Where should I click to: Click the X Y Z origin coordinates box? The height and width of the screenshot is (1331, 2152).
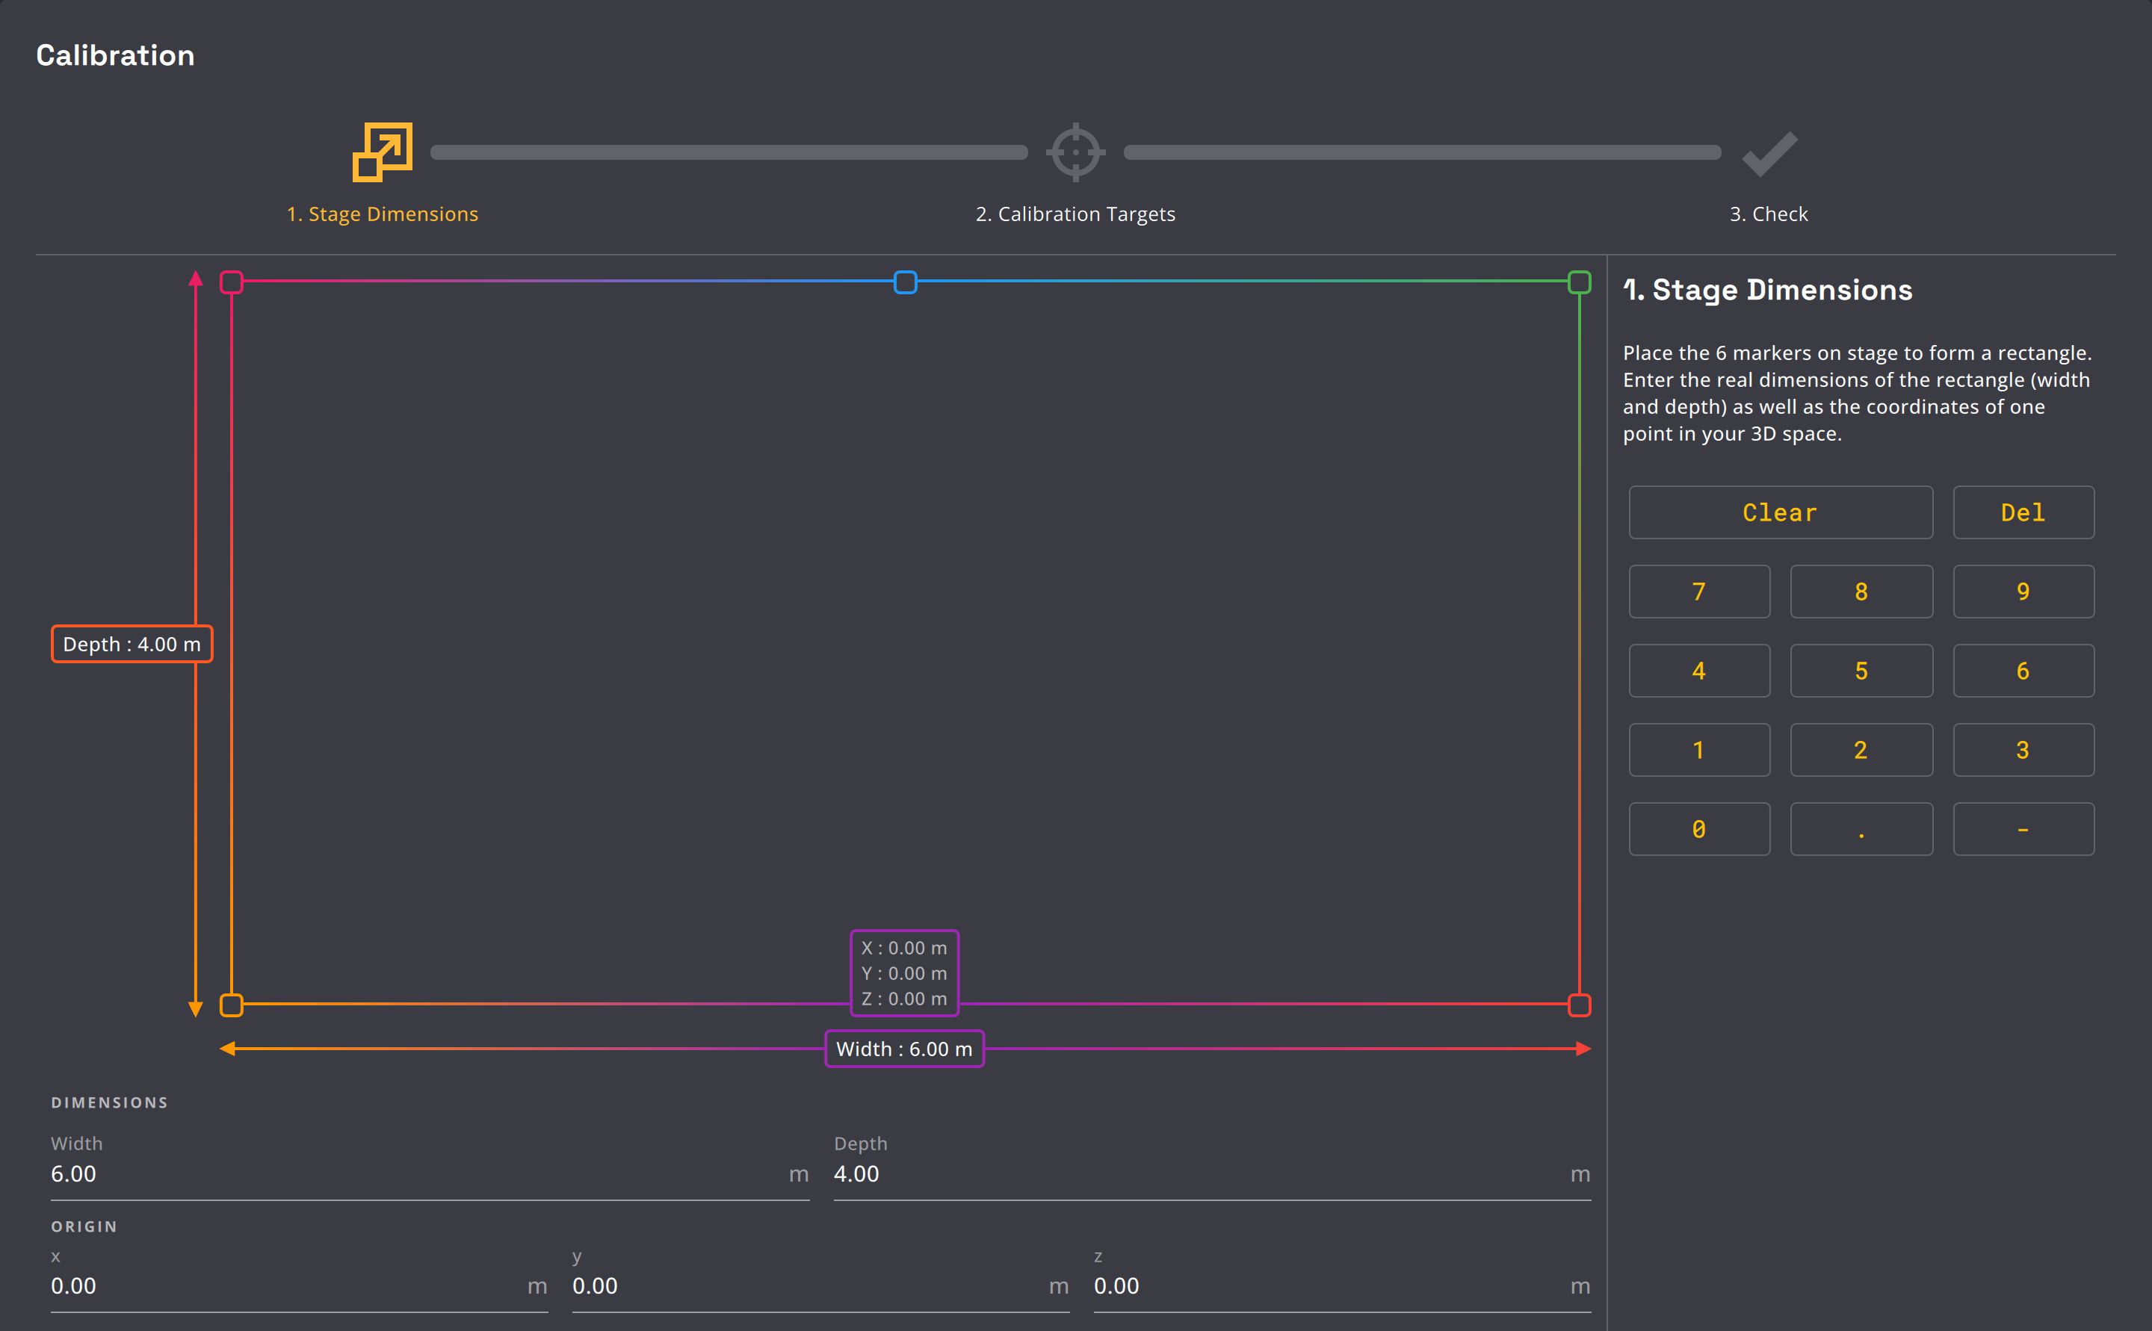point(904,972)
